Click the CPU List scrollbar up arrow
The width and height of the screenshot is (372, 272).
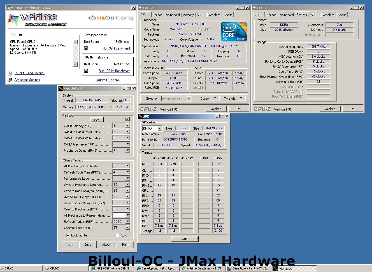[75, 42]
